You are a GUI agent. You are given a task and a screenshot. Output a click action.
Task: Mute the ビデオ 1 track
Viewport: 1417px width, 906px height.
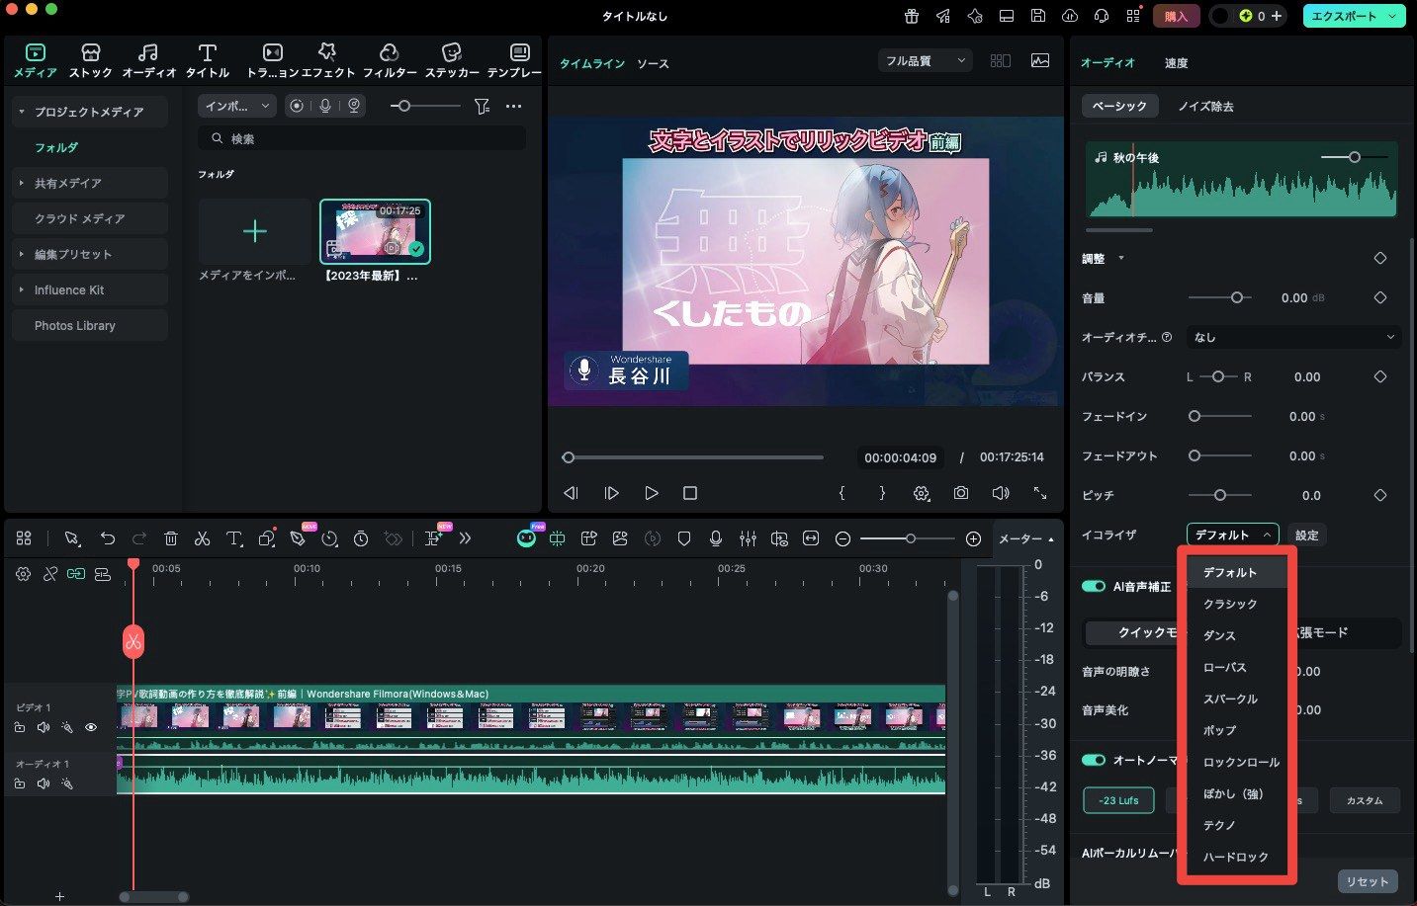tap(44, 728)
